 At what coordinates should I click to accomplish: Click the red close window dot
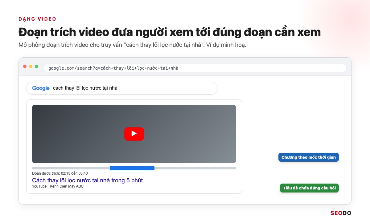click(x=25, y=66)
